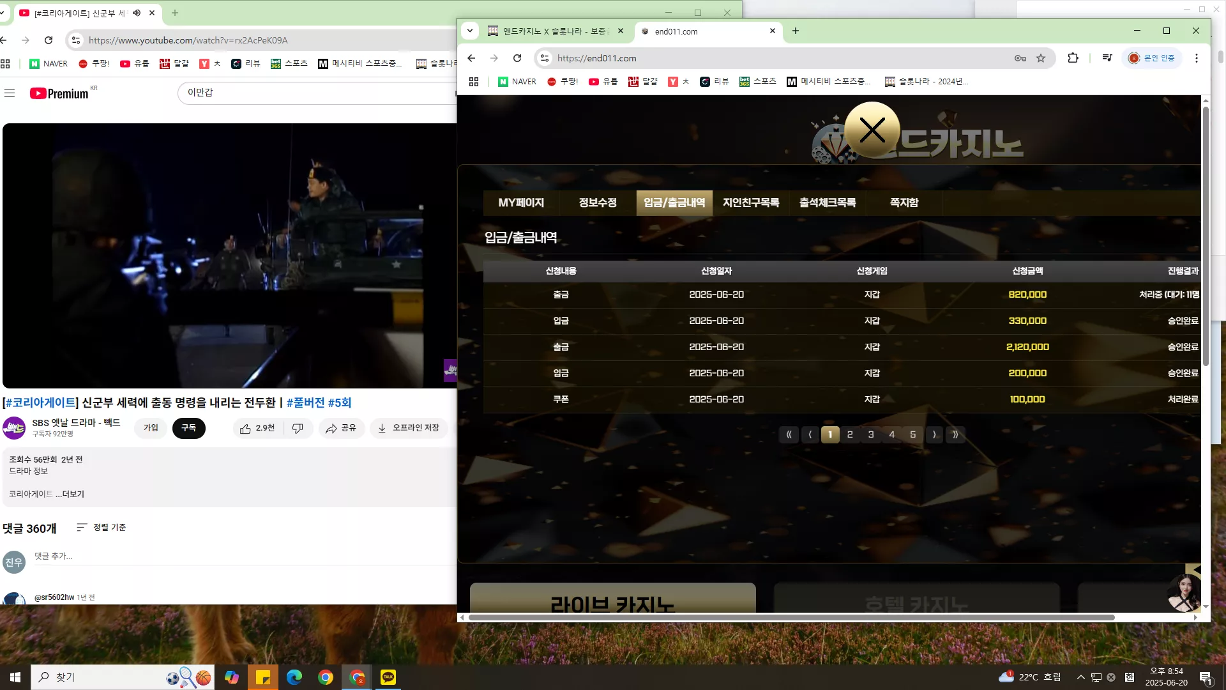Open the Chrome tab search dropdown arrow
The height and width of the screenshot is (690, 1226).
(x=470, y=31)
